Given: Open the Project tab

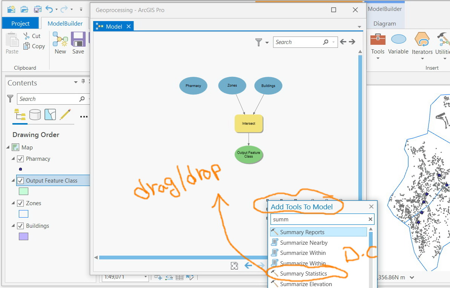Looking at the screenshot, I should coord(20,23).
